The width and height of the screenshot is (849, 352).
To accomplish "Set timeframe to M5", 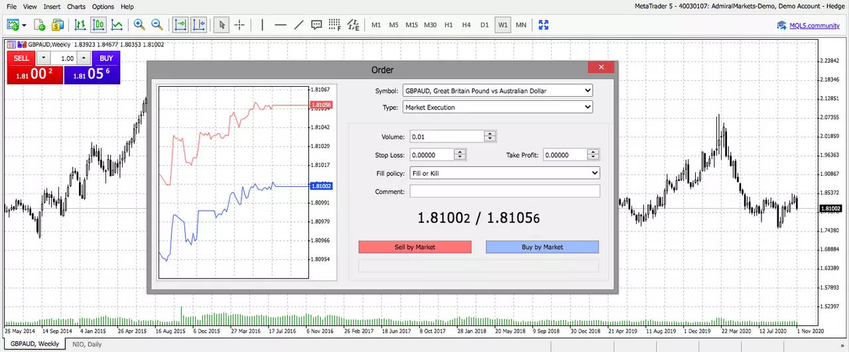I will pos(394,25).
